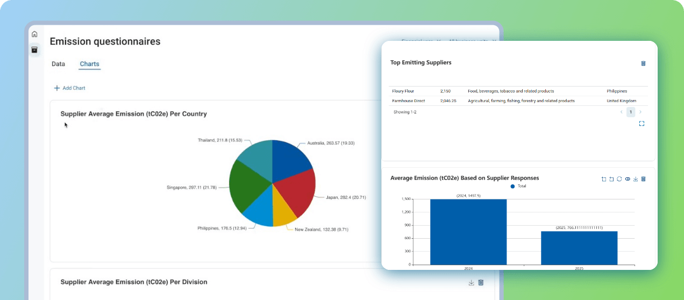Screen dimensions: 684x300
Task: Delete the Top Emitting Suppliers card
Action: point(643,63)
